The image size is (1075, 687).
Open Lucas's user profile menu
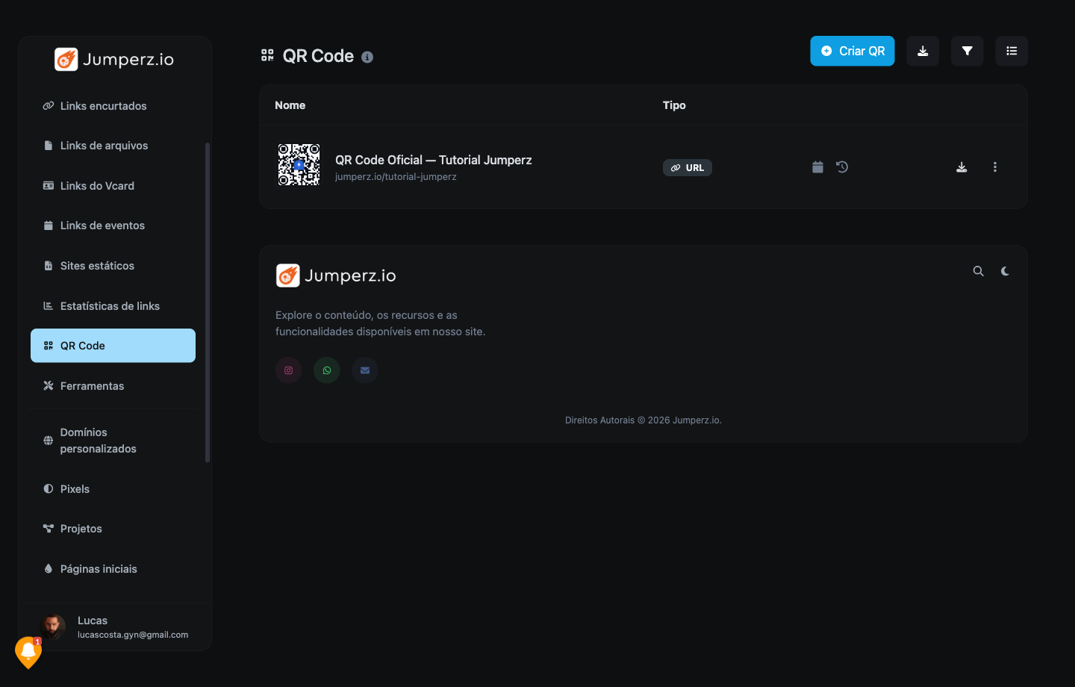[115, 627]
